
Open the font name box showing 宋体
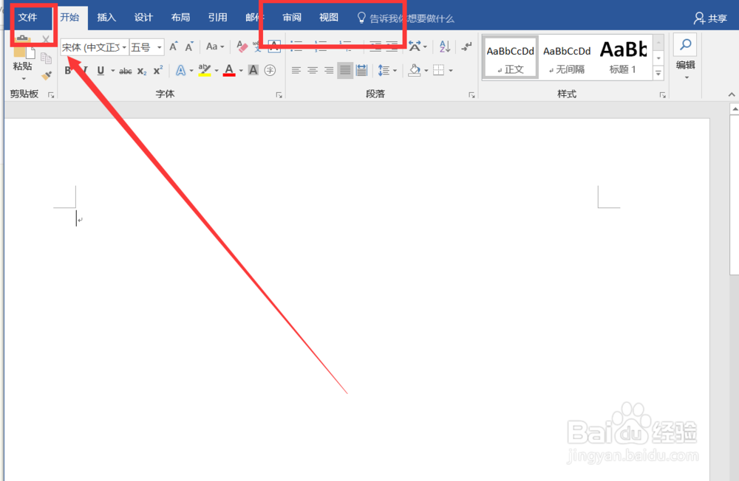pyautogui.click(x=95, y=47)
